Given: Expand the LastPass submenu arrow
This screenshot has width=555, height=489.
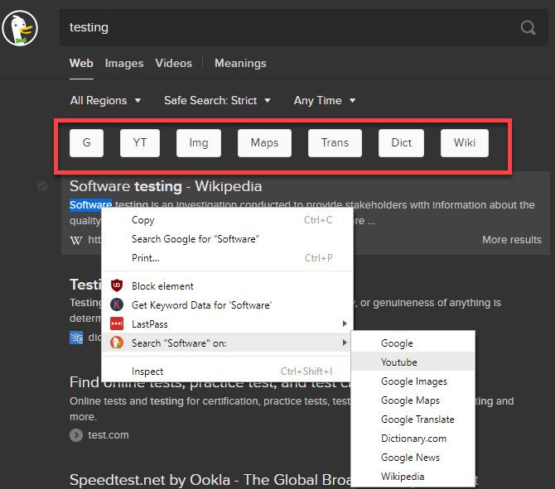Looking at the screenshot, I should coord(345,324).
